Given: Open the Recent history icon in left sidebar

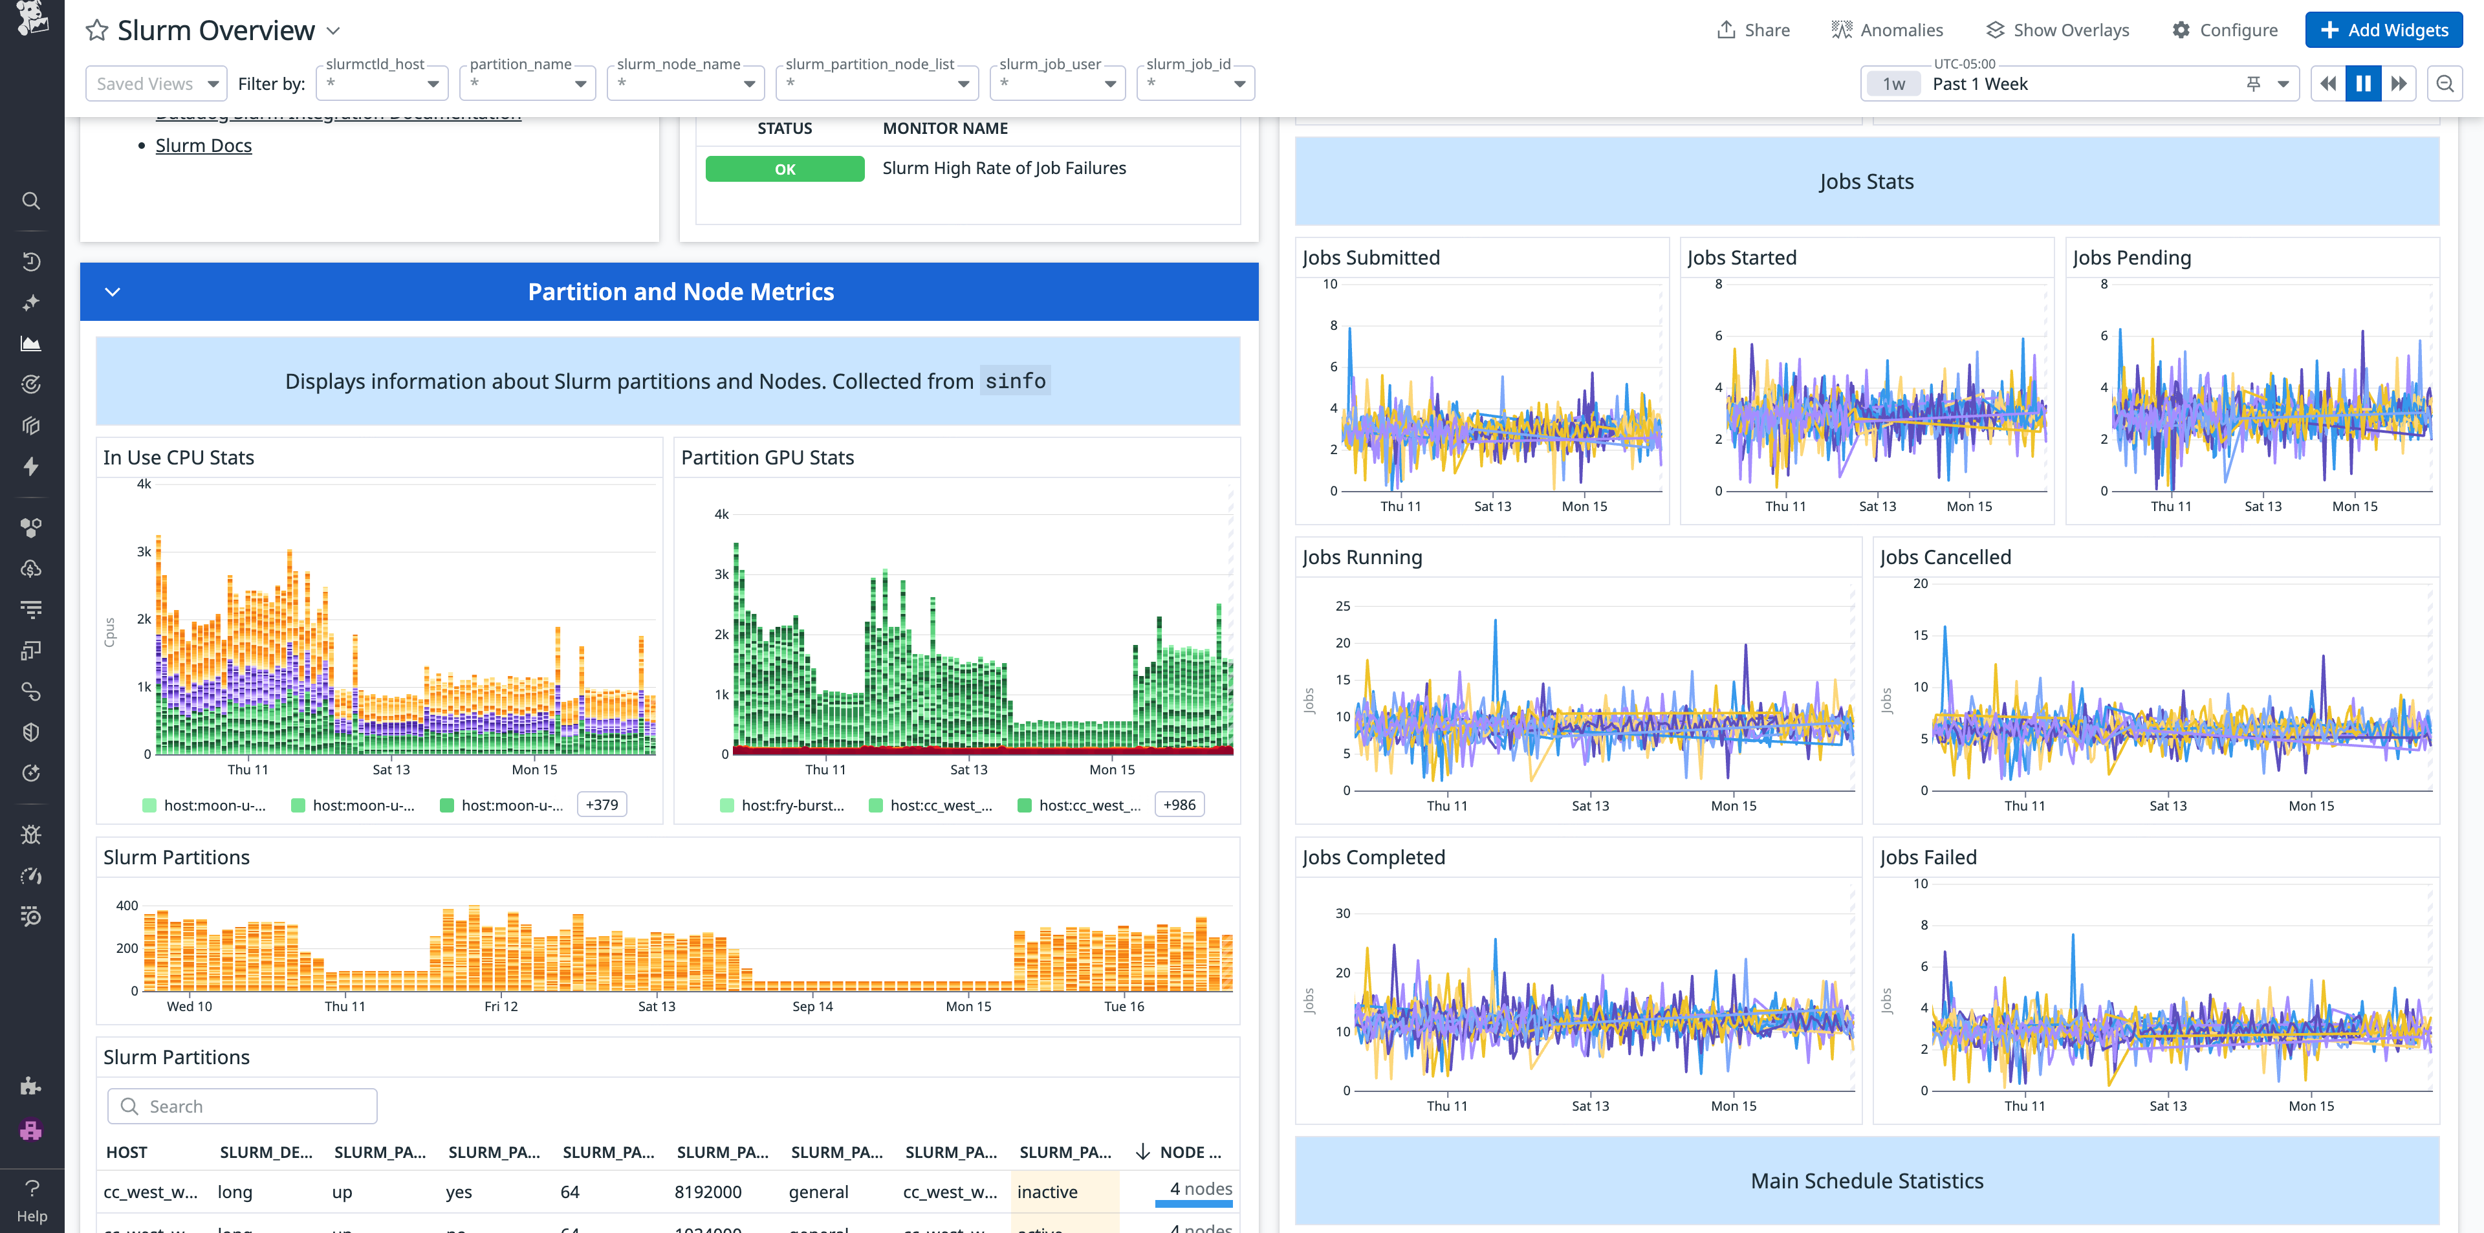Looking at the screenshot, I should coord(31,261).
